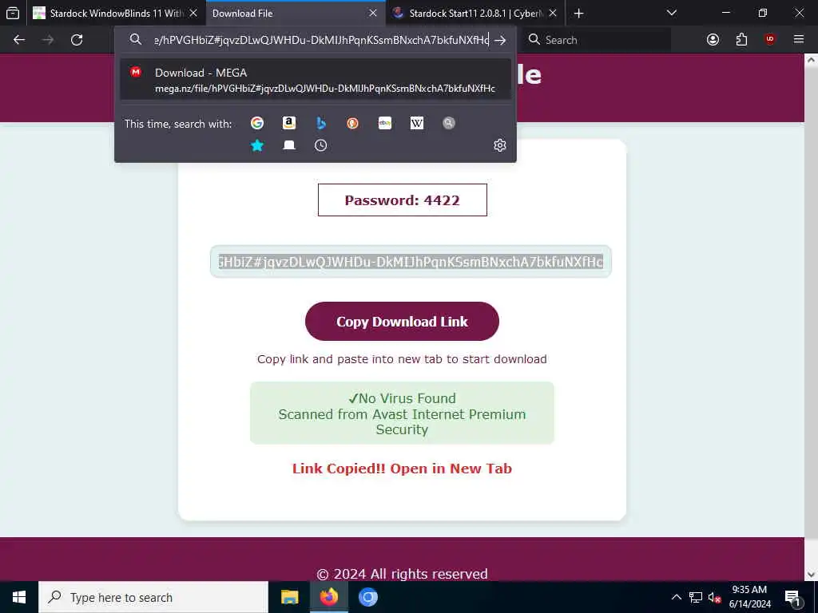The image size is (818, 613).
Task: Click the Type here to search box
Action: click(x=153, y=597)
